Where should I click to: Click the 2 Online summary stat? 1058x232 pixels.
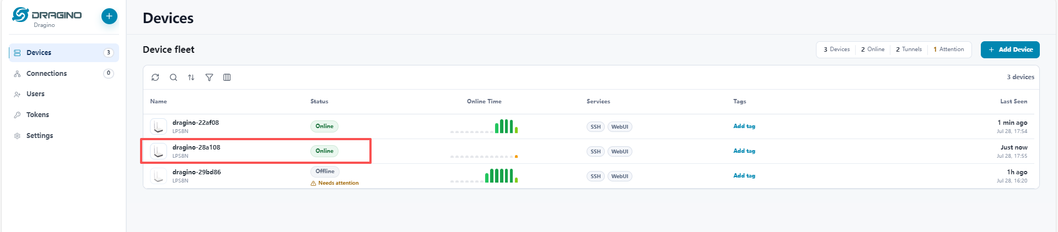click(873, 49)
